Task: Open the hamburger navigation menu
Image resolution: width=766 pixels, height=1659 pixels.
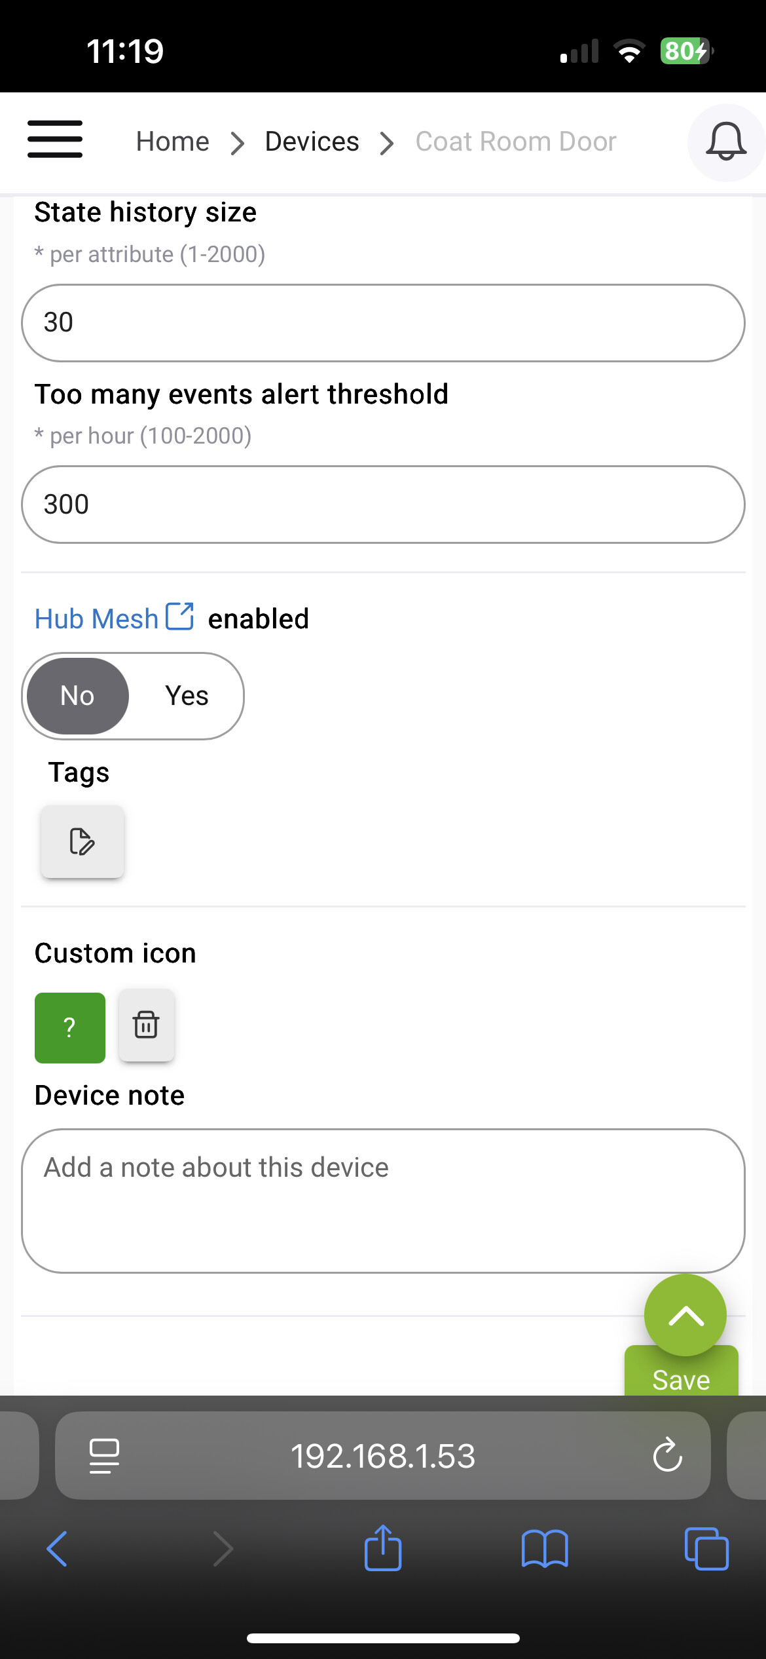Action: tap(55, 139)
